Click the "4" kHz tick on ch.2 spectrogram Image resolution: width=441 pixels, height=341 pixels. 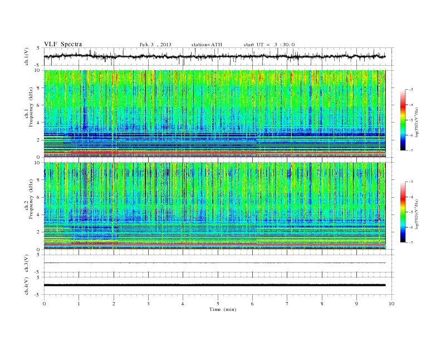[38, 215]
